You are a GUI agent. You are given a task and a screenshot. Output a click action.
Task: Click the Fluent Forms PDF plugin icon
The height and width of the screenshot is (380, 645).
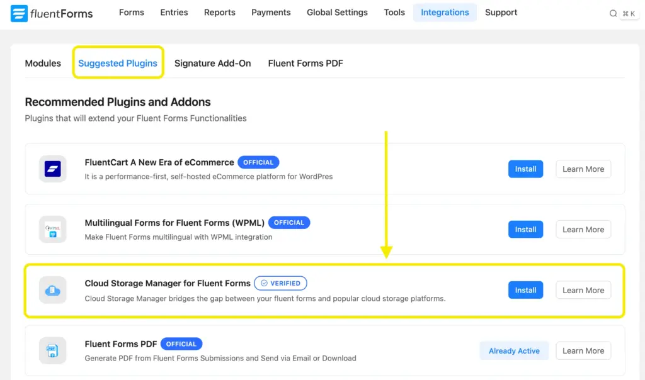coord(52,350)
